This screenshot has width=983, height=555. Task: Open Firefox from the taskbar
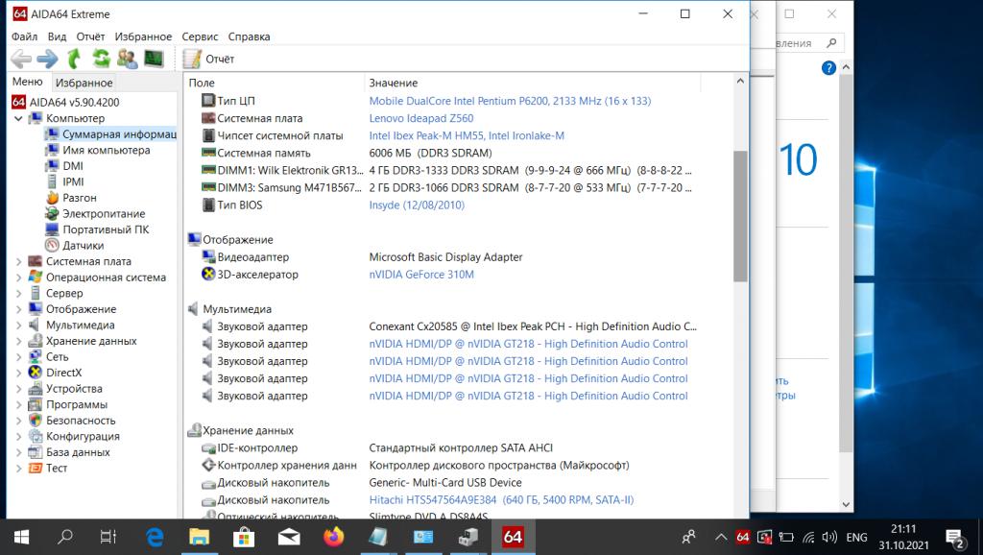tap(333, 537)
